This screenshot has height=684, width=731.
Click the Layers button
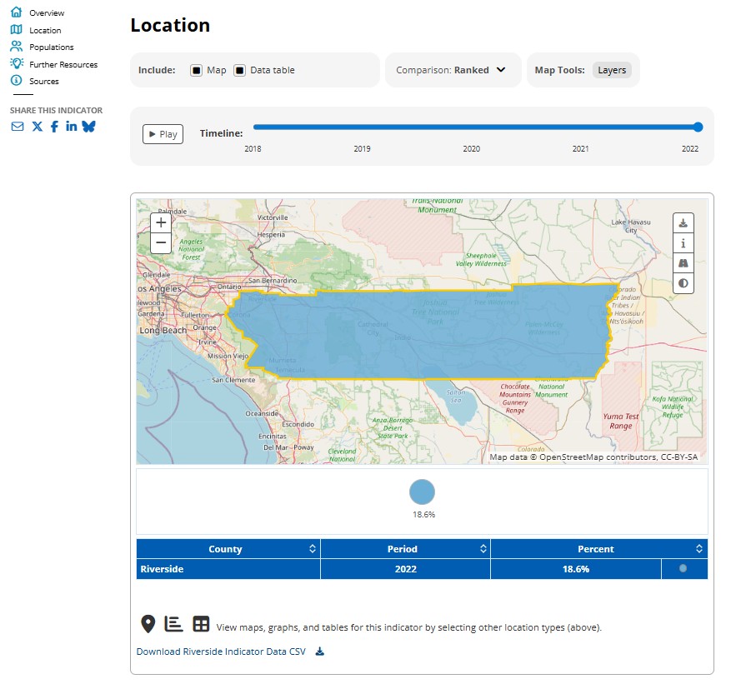(612, 71)
